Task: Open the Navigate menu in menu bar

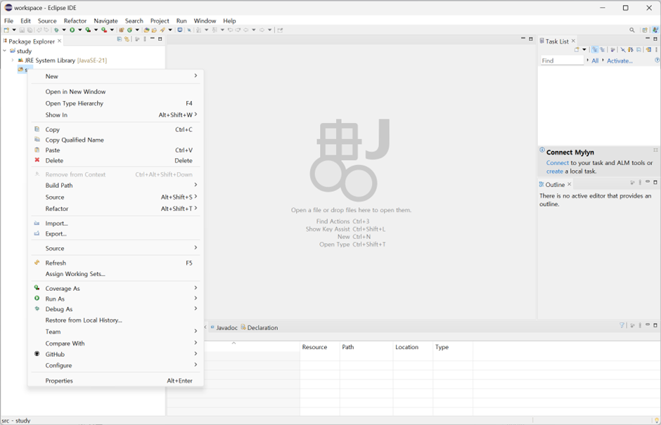Action: [x=105, y=20]
